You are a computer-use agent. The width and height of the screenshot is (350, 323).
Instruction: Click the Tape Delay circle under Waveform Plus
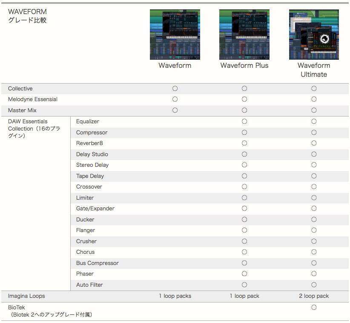pyautogui.click(x=244, y=176)
